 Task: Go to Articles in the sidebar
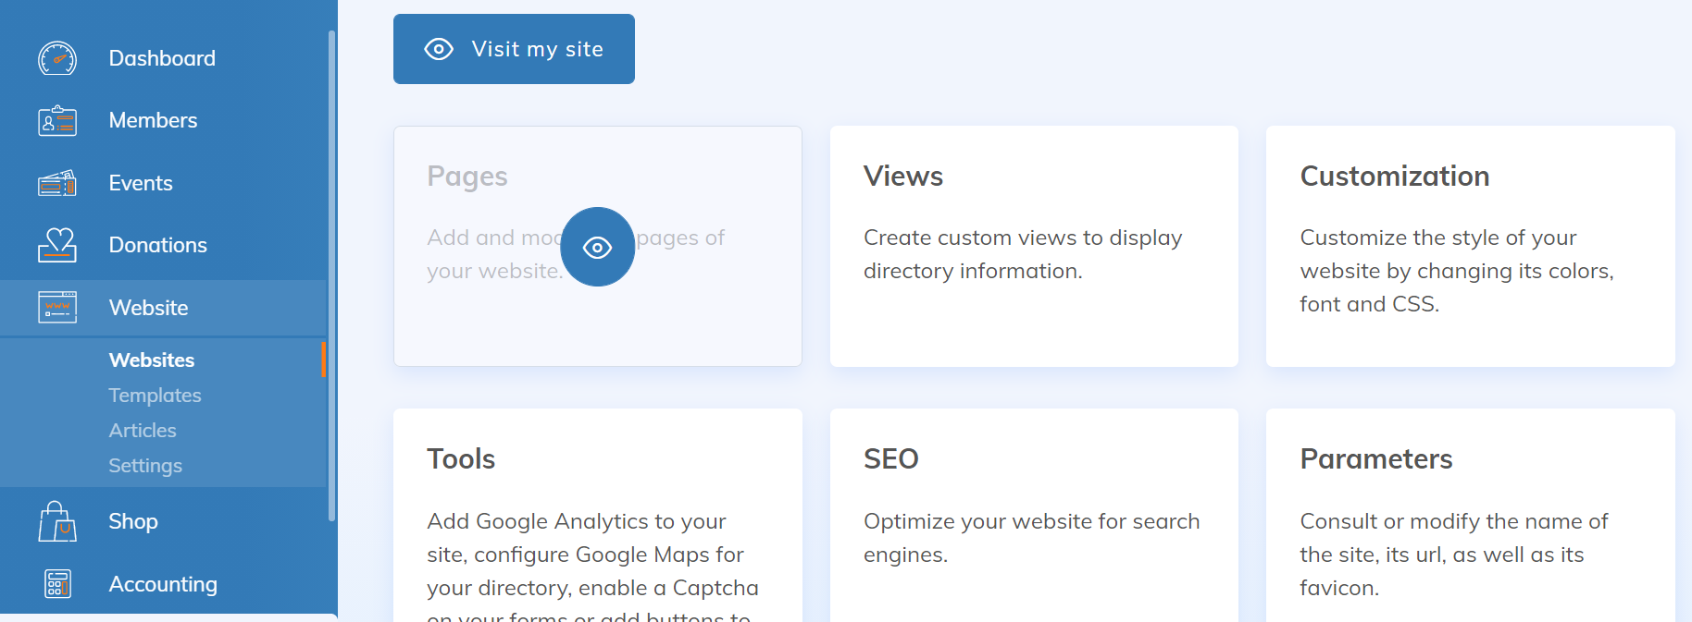[x=143, y=431]
